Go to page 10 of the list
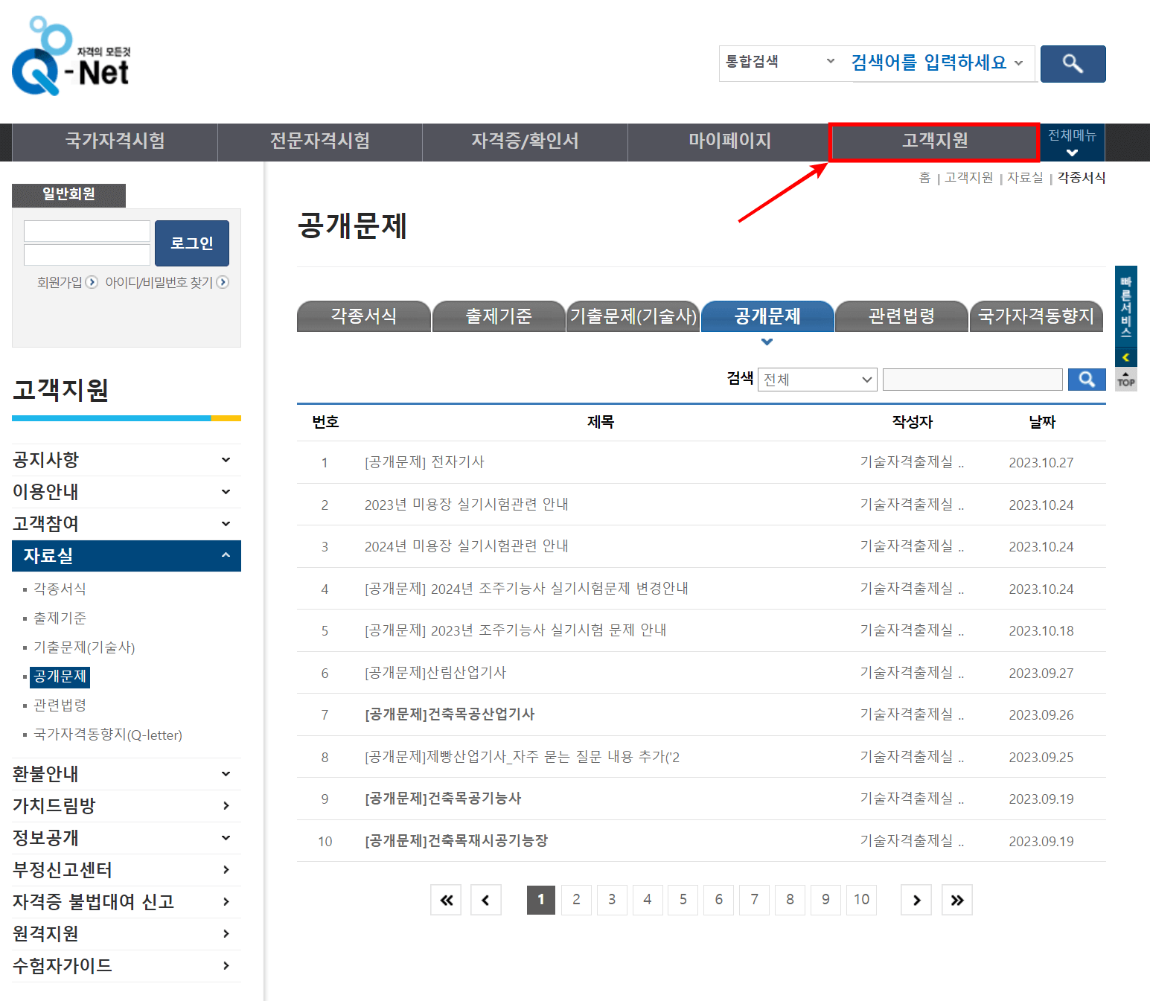The image size is (1150, 1001). (861, 900)
